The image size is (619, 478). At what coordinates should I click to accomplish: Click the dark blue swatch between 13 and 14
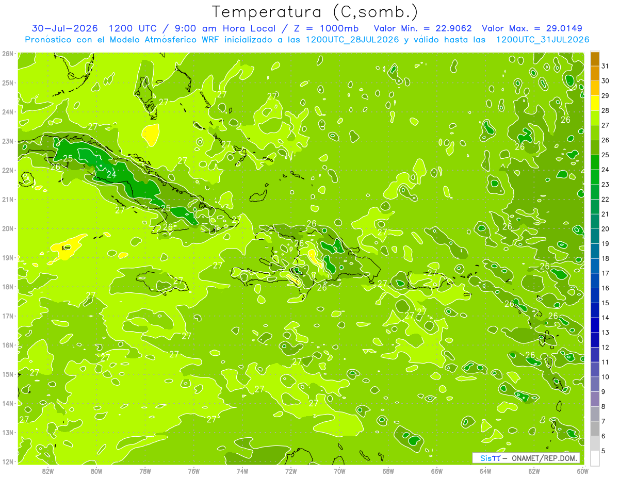[595, 325]
